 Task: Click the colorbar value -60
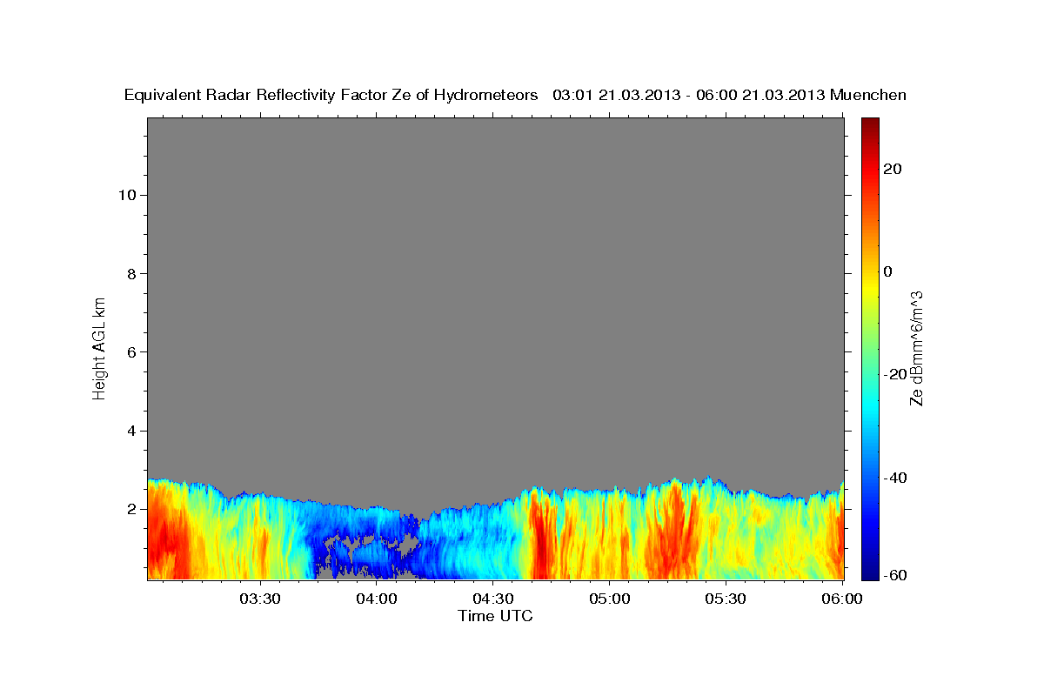894,575
